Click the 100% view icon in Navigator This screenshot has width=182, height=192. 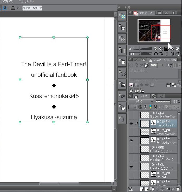coord(166,49)
